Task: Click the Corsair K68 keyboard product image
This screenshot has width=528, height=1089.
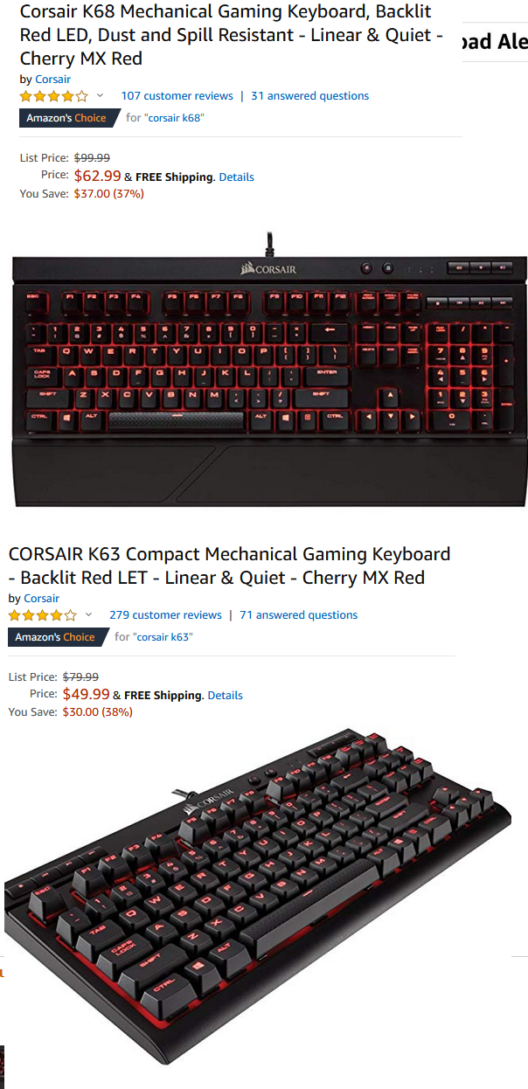Action: (x=270, y=369)
